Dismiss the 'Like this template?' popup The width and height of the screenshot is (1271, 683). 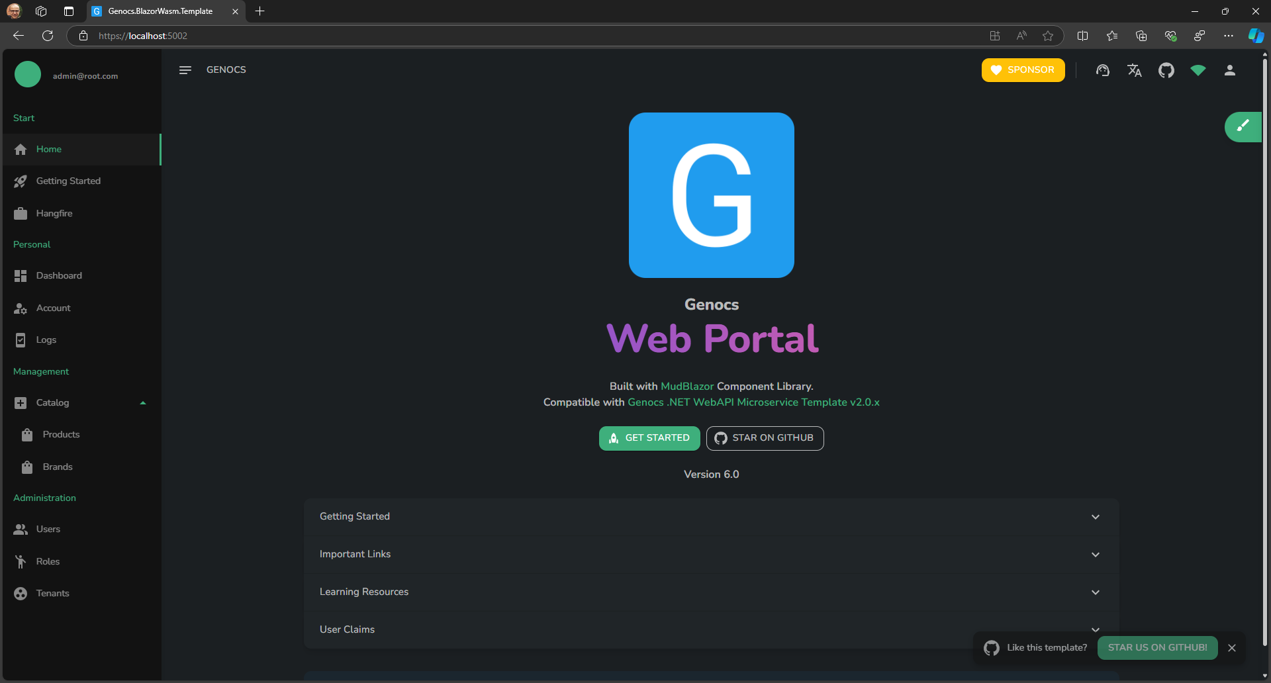coord(1231,648)
